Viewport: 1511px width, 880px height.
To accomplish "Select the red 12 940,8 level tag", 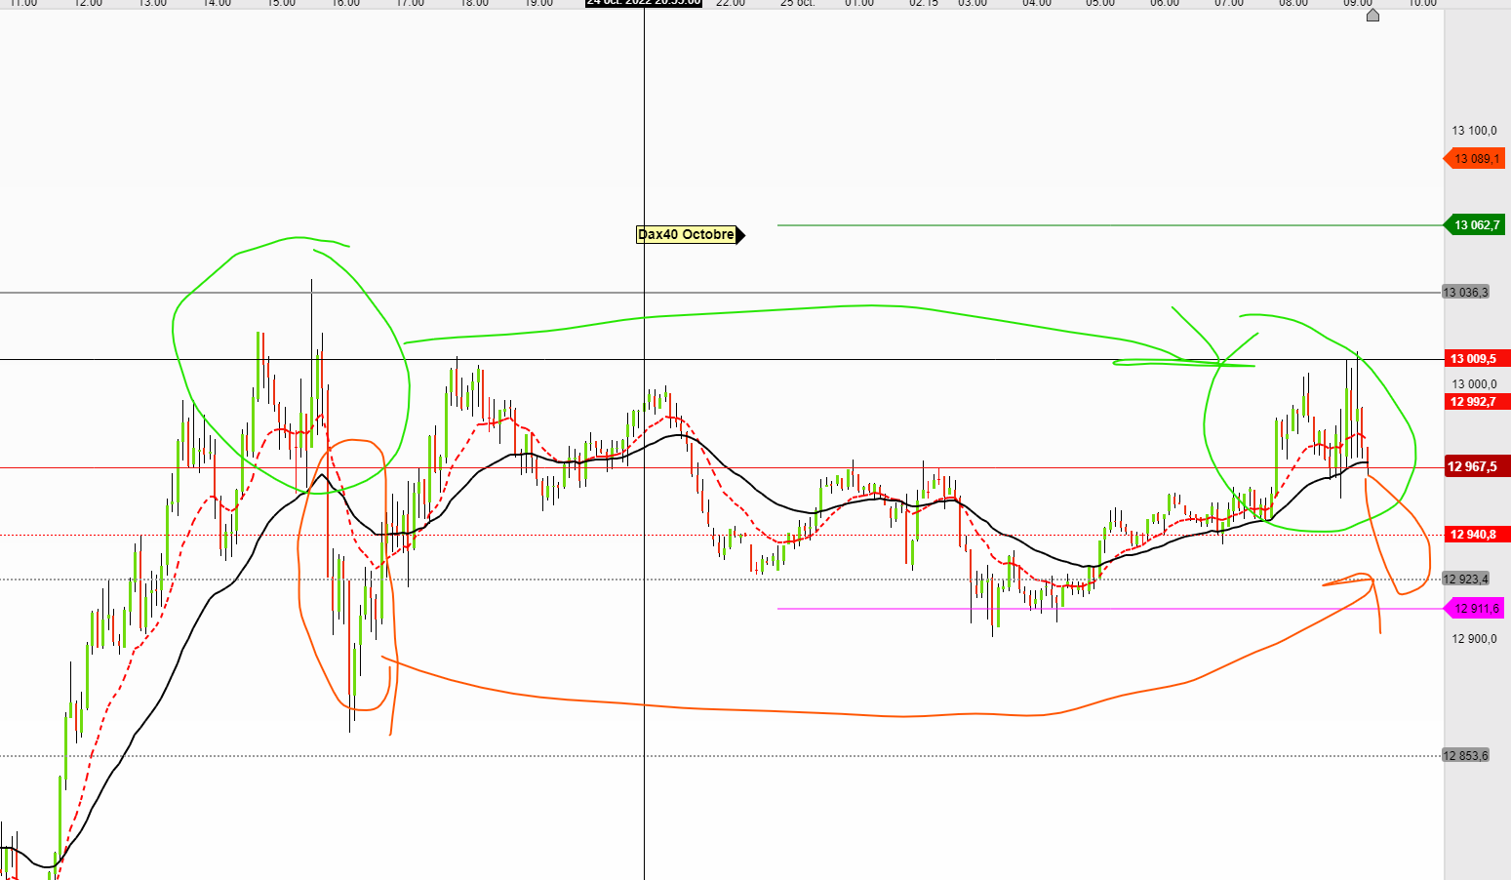I will 1477,535.
